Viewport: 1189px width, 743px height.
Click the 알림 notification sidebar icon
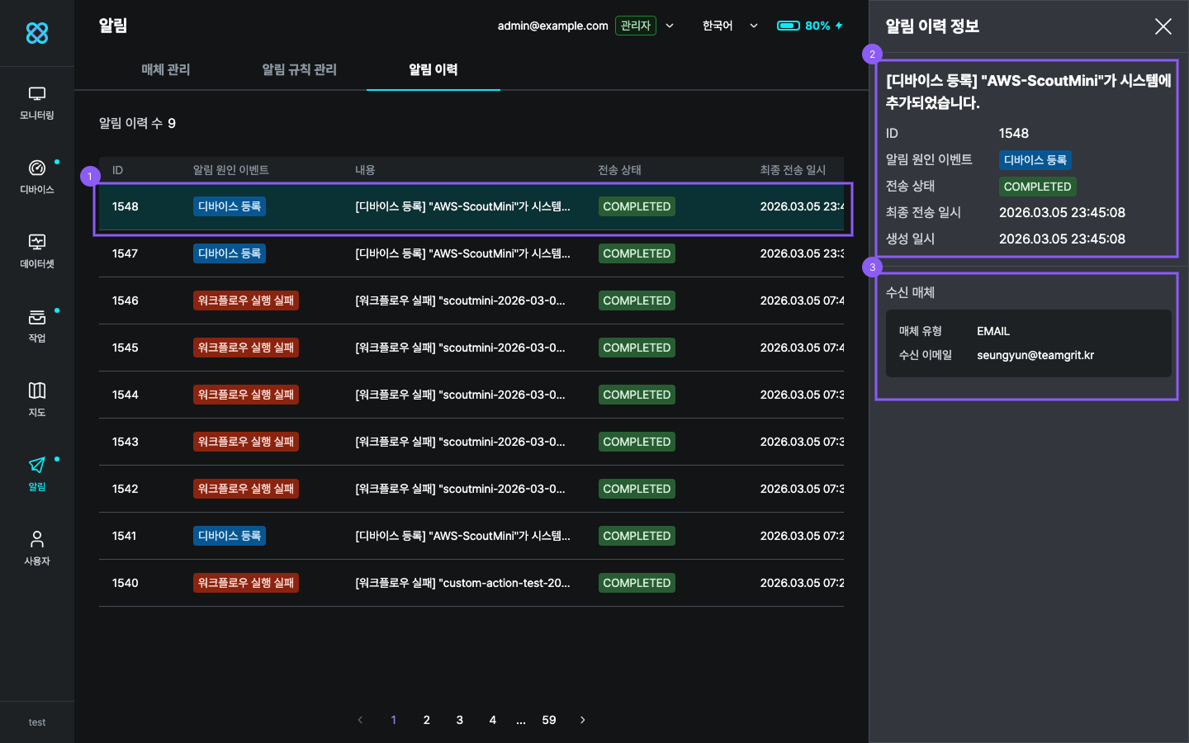click(37, 474)
